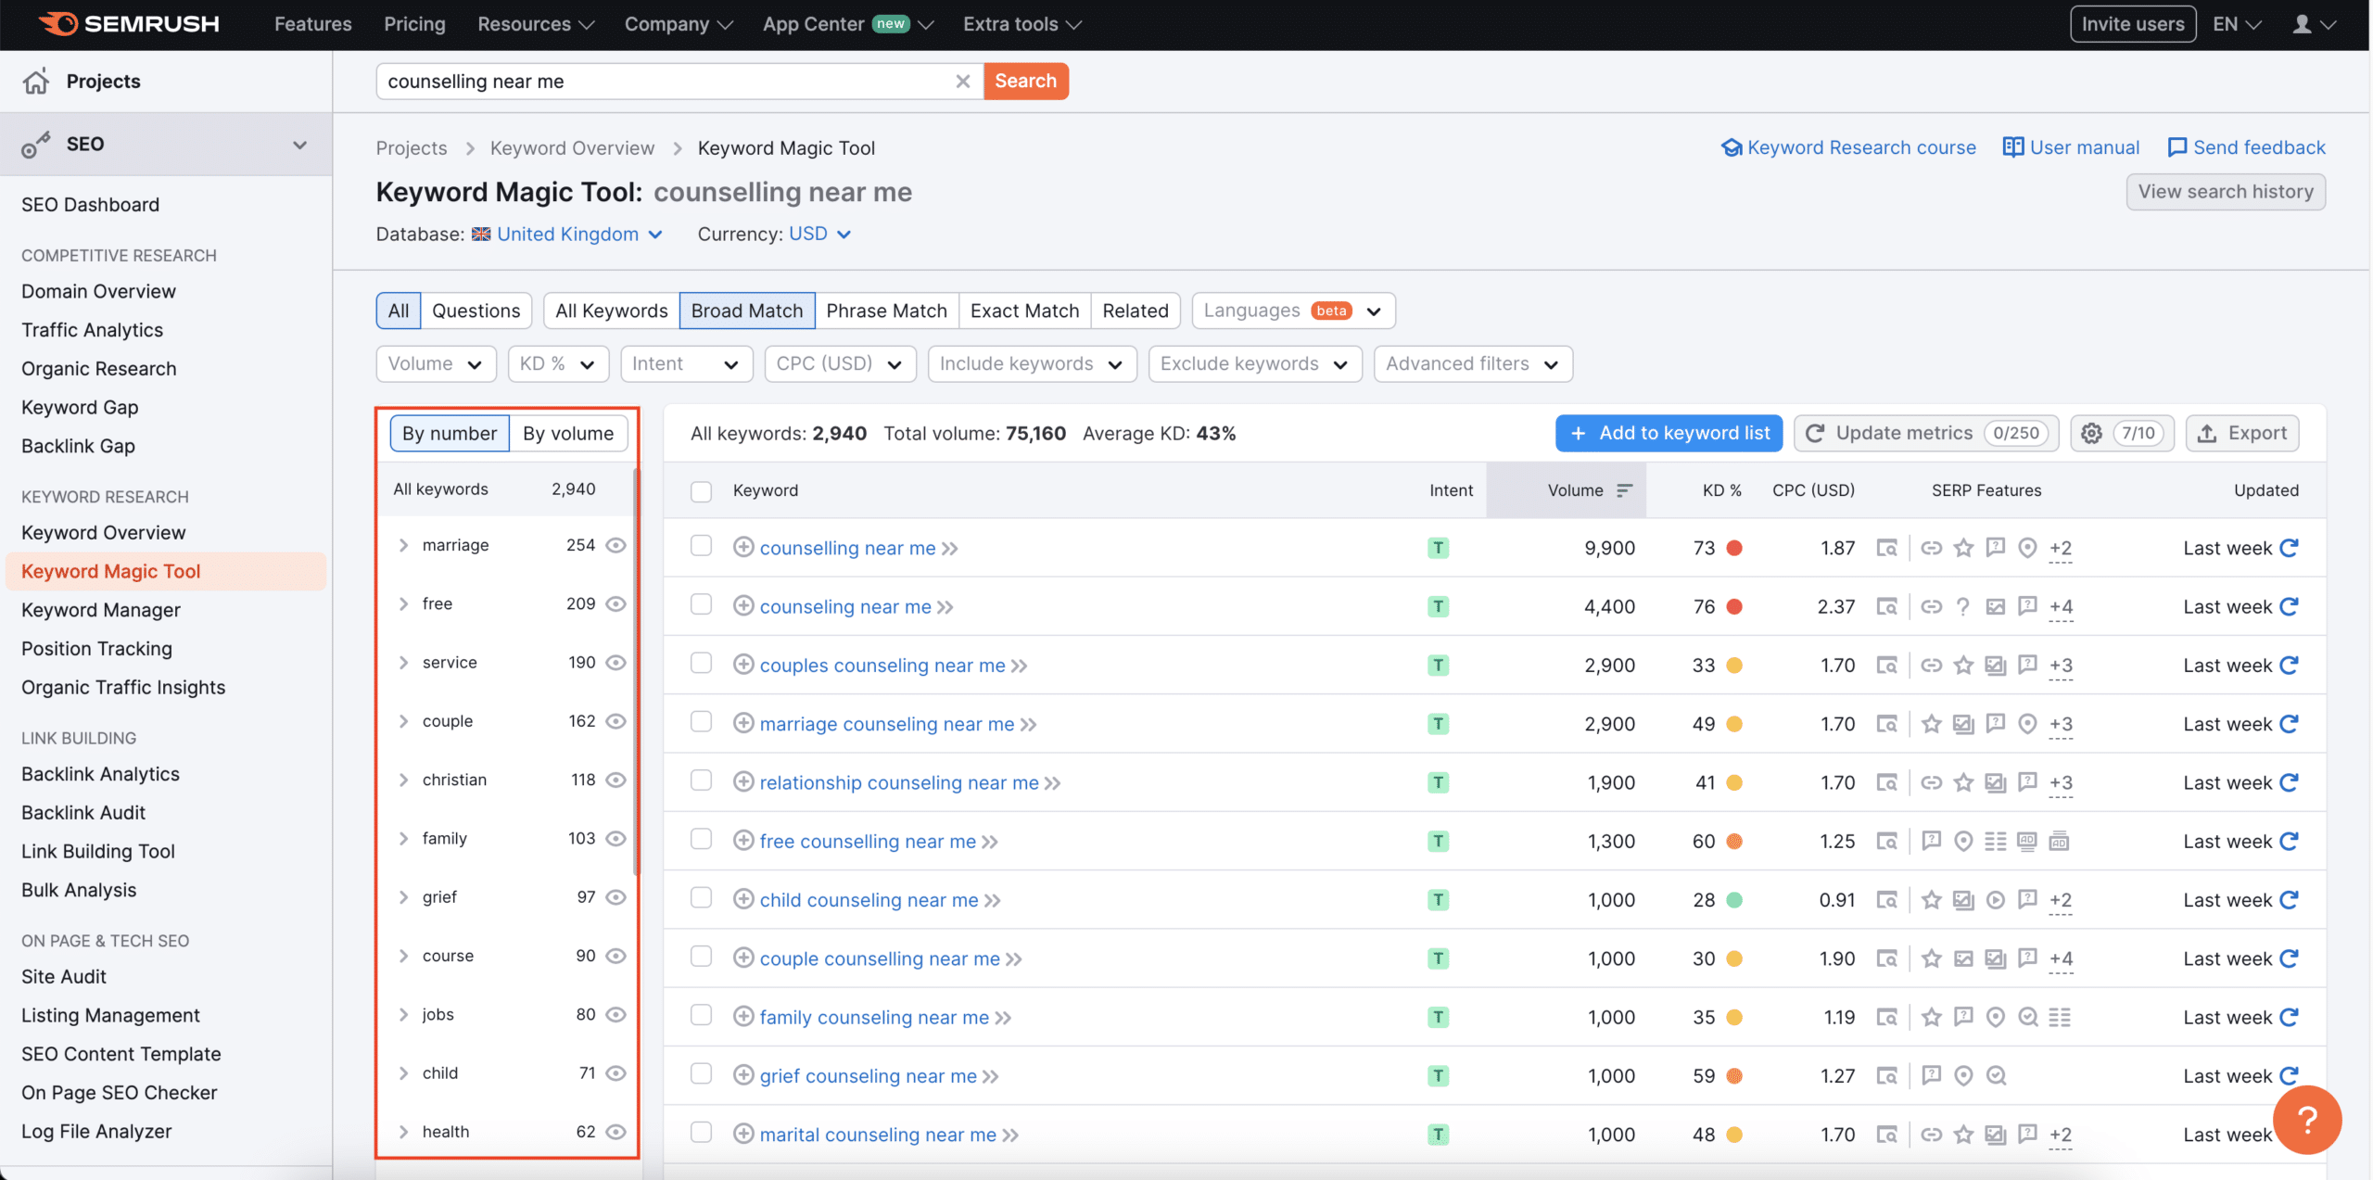
Task: Refresh metrics for counseling near me row
Action: [x=2289, y=606]
